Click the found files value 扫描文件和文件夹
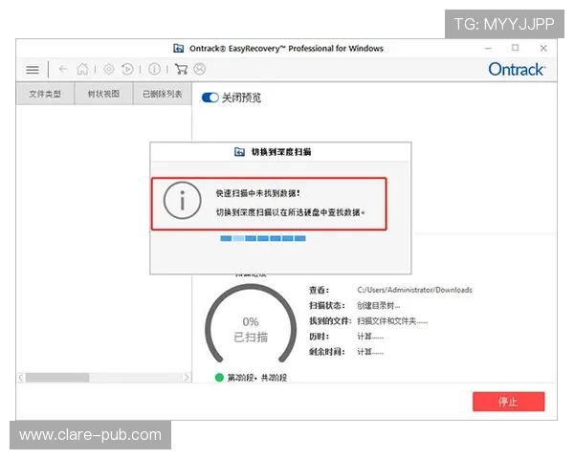Screen dimensions: 574x459 tap(392, 321)
